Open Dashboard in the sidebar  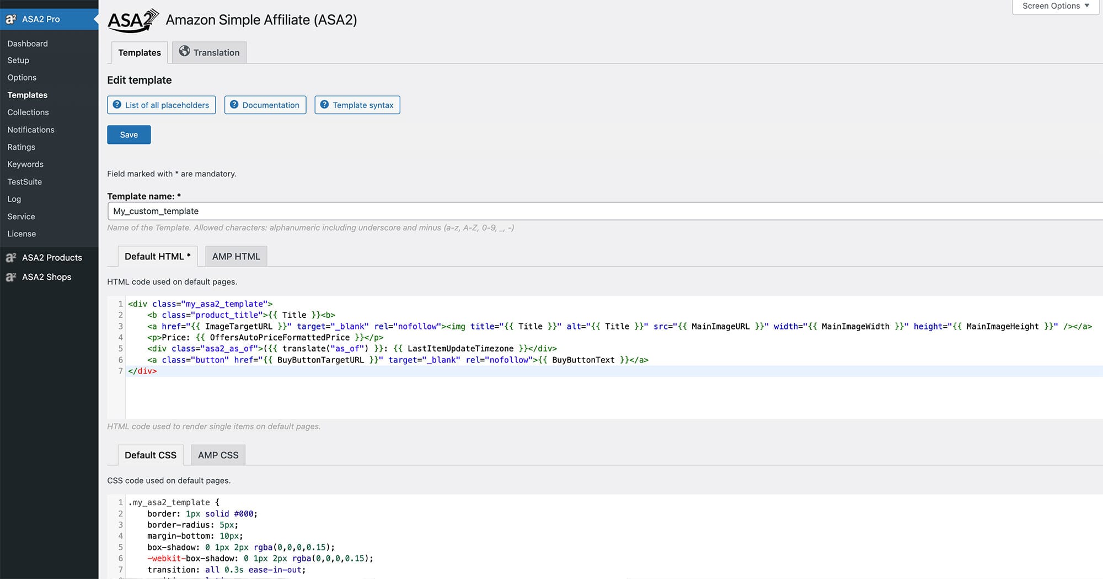(28, 44)
